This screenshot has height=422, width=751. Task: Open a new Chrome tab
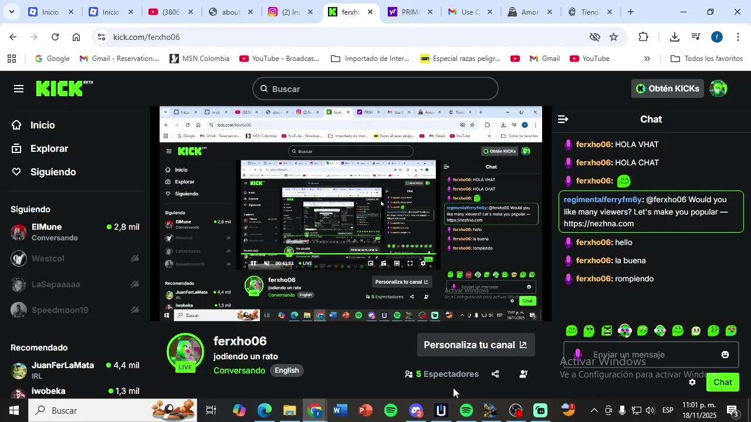tap(631, 12)
